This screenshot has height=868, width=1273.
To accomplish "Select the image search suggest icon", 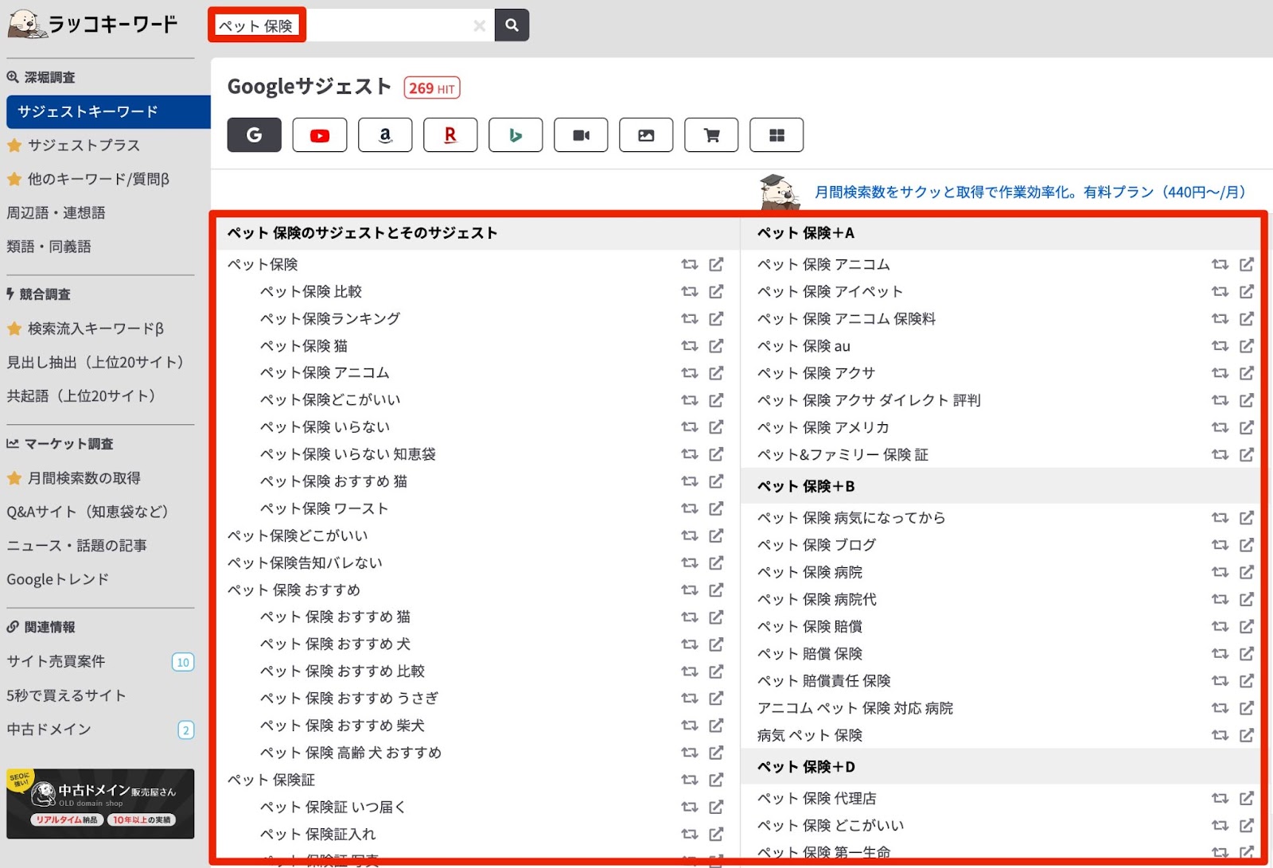I will pyautogui.click(x=646, y=135).
